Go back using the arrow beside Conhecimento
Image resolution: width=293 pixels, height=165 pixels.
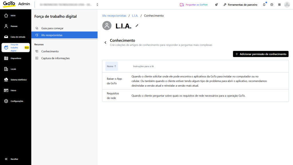[x=105, y=43]
